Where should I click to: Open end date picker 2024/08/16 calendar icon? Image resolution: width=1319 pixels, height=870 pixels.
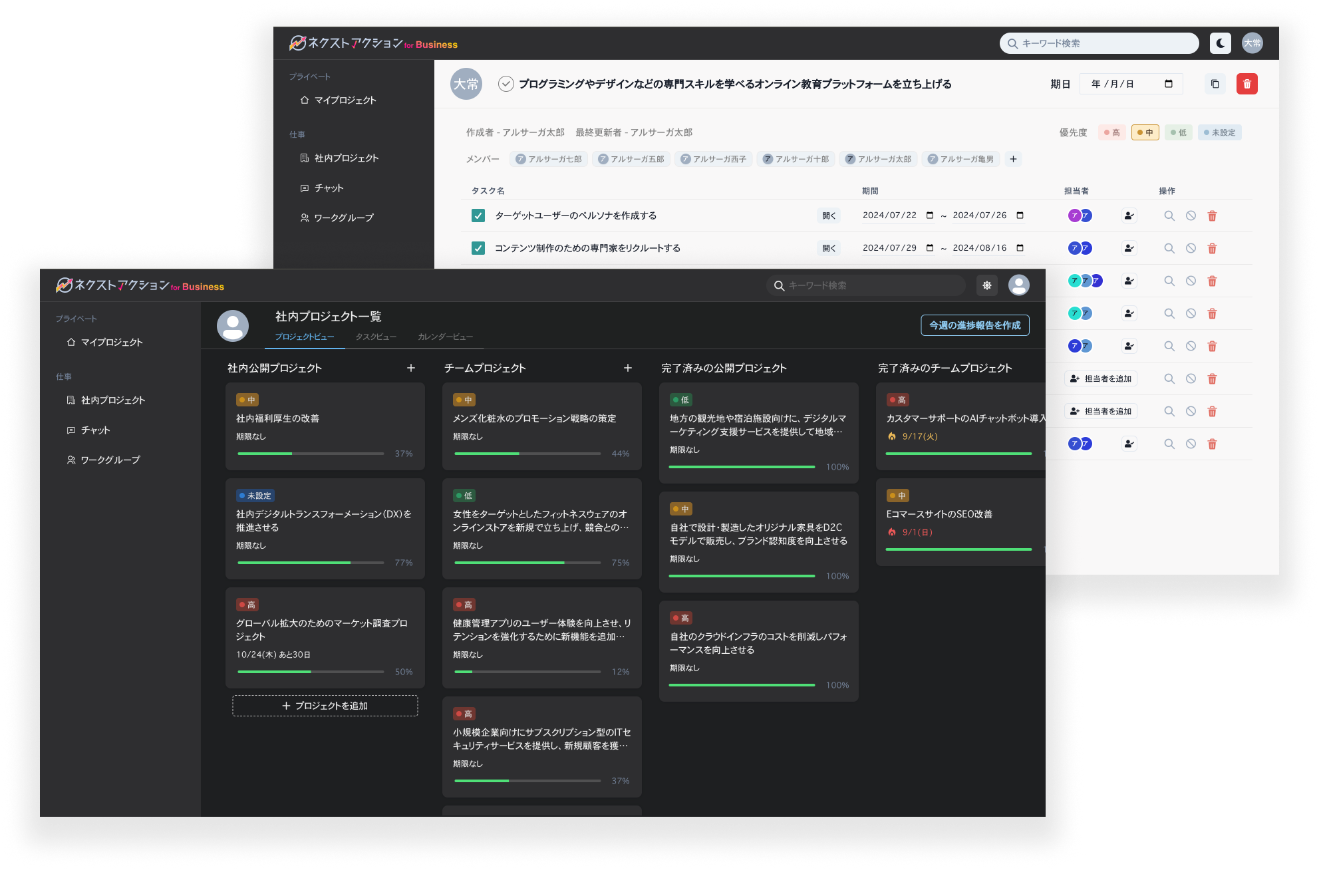(x=1020, y=248)
